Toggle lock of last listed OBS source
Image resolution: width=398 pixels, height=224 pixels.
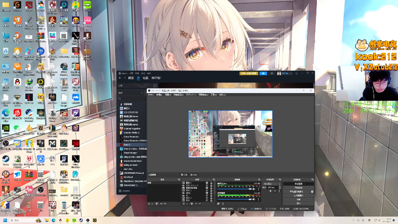coord(211,200)
